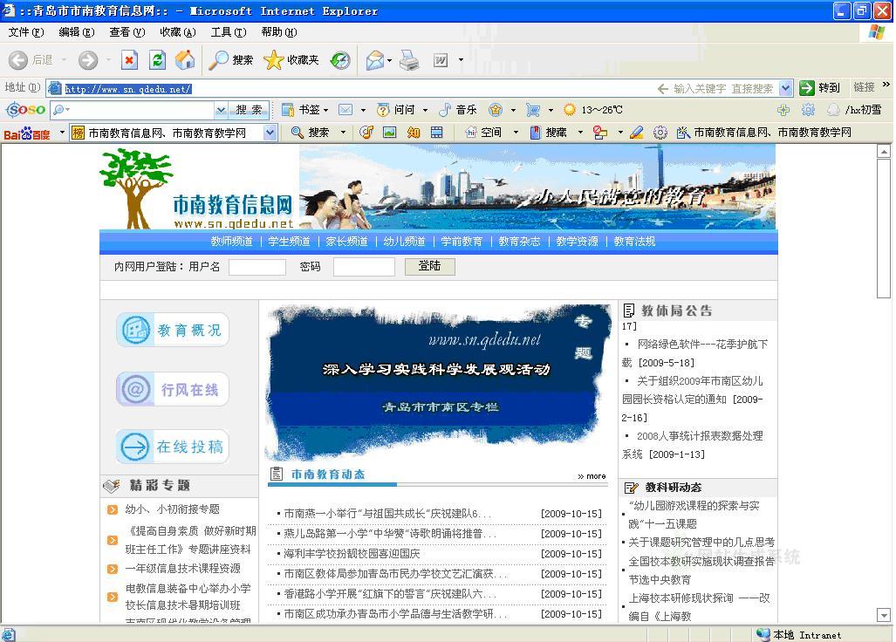Expand Baidu 空间 dropdown arrow
This screenshot has width=896, height=642.
[x=516, y=133]
